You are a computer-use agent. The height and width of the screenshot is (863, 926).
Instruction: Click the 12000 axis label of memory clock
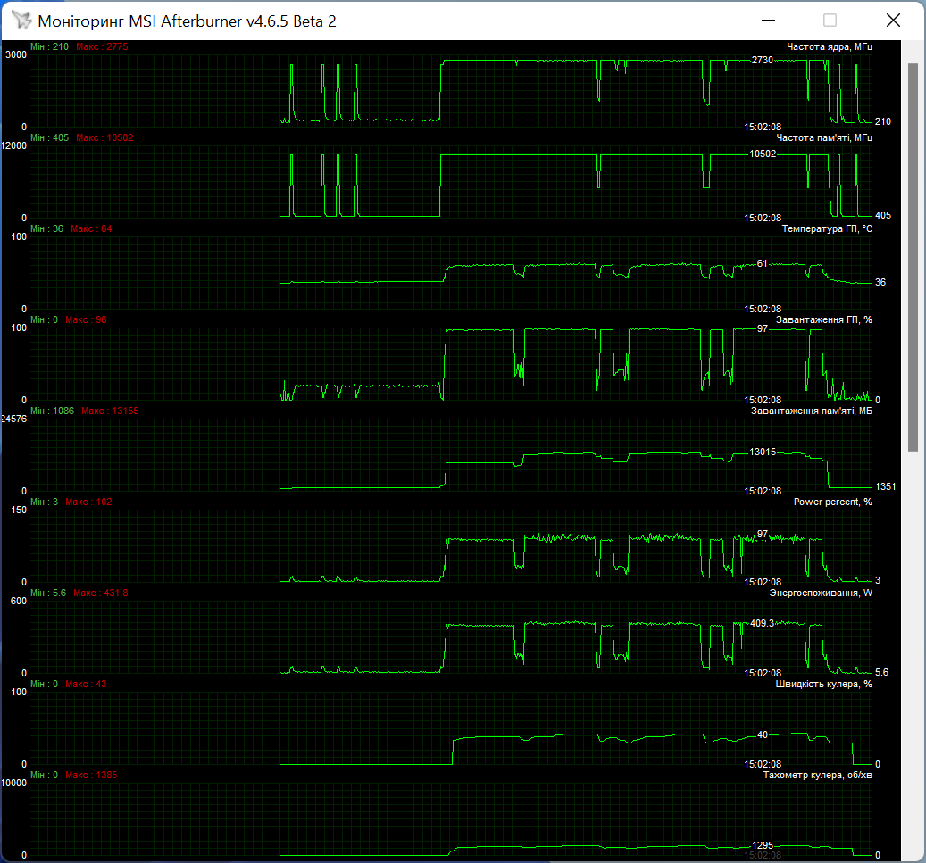(14, 145)
